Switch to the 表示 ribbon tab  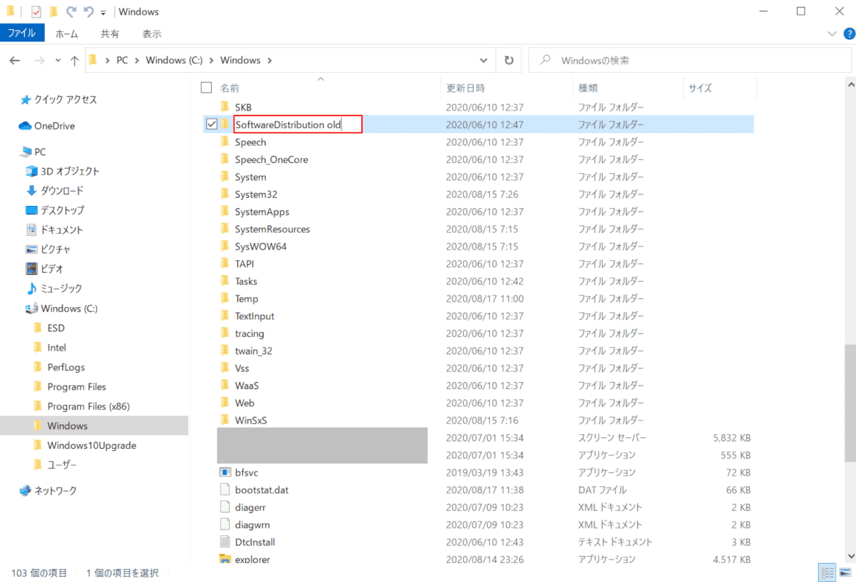(151, 33)
